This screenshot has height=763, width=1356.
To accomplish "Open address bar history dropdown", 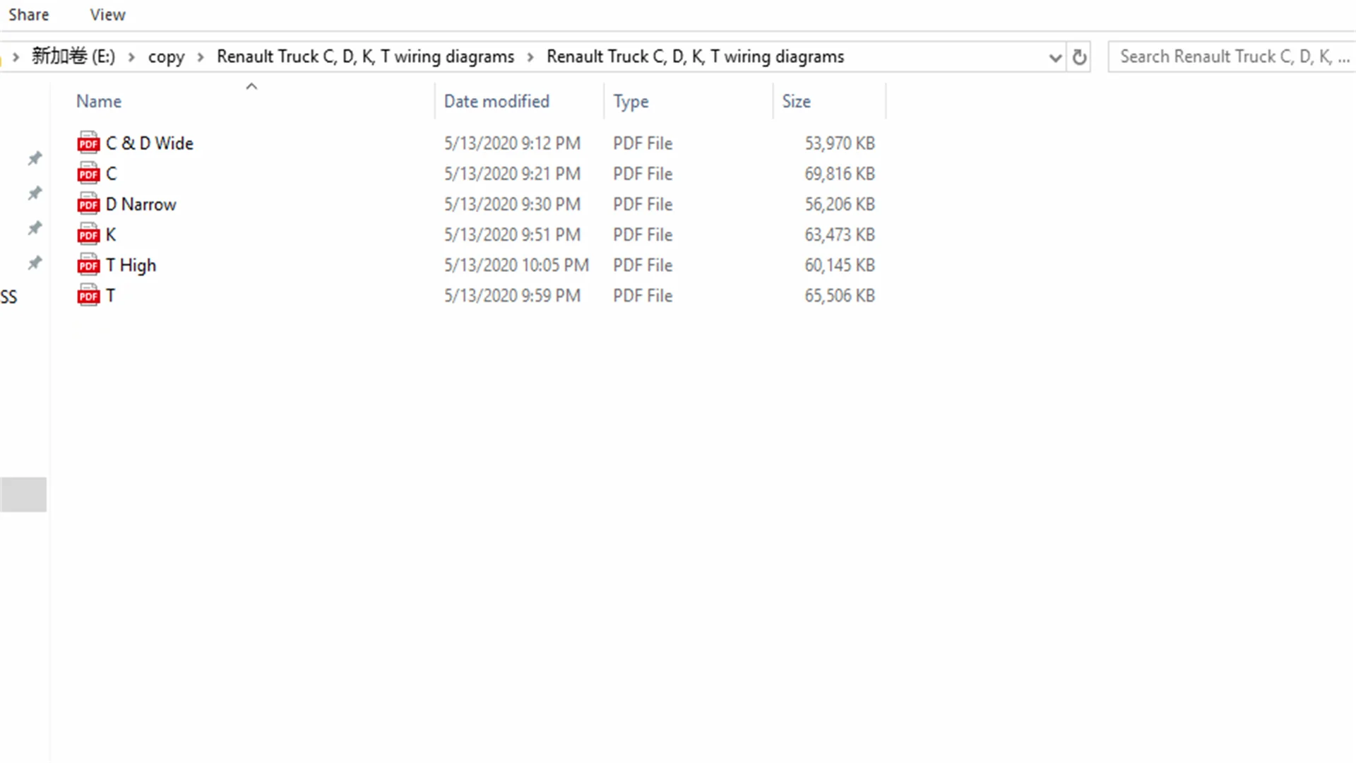I will [1055, 57].
